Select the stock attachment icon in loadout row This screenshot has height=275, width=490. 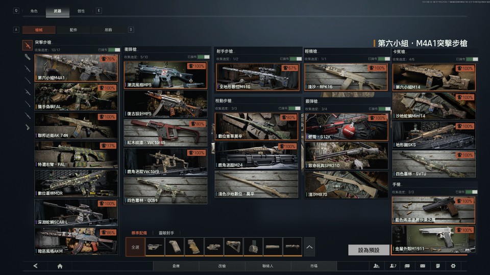233,247
